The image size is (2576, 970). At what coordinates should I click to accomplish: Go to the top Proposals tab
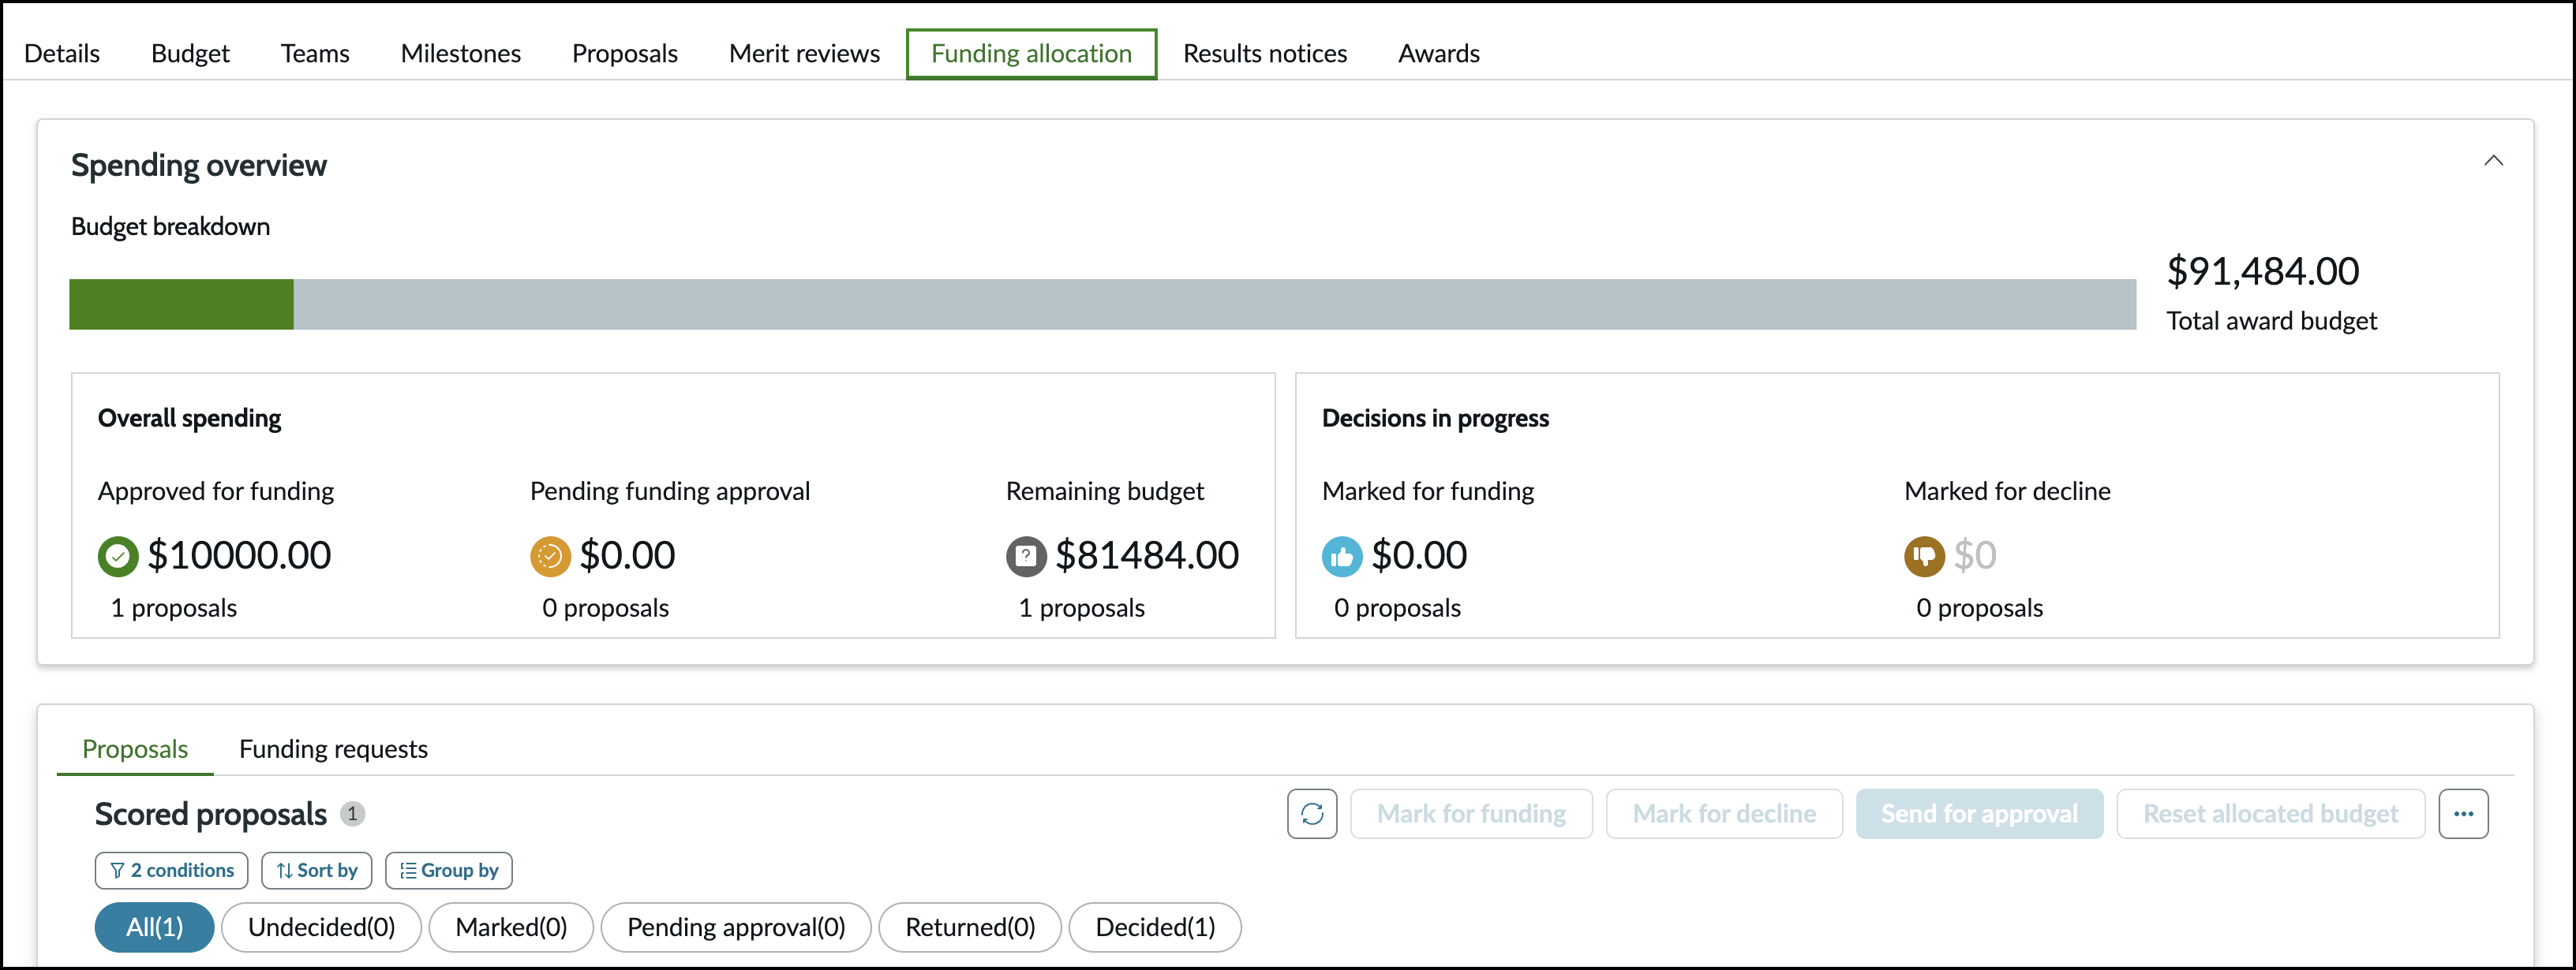(x=625, y=54)
